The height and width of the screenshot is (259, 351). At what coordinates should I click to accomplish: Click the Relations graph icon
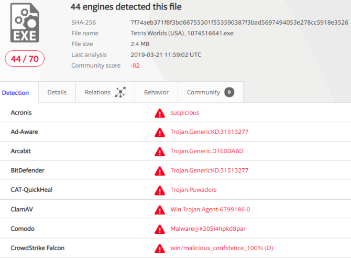[x=120, y=92]
